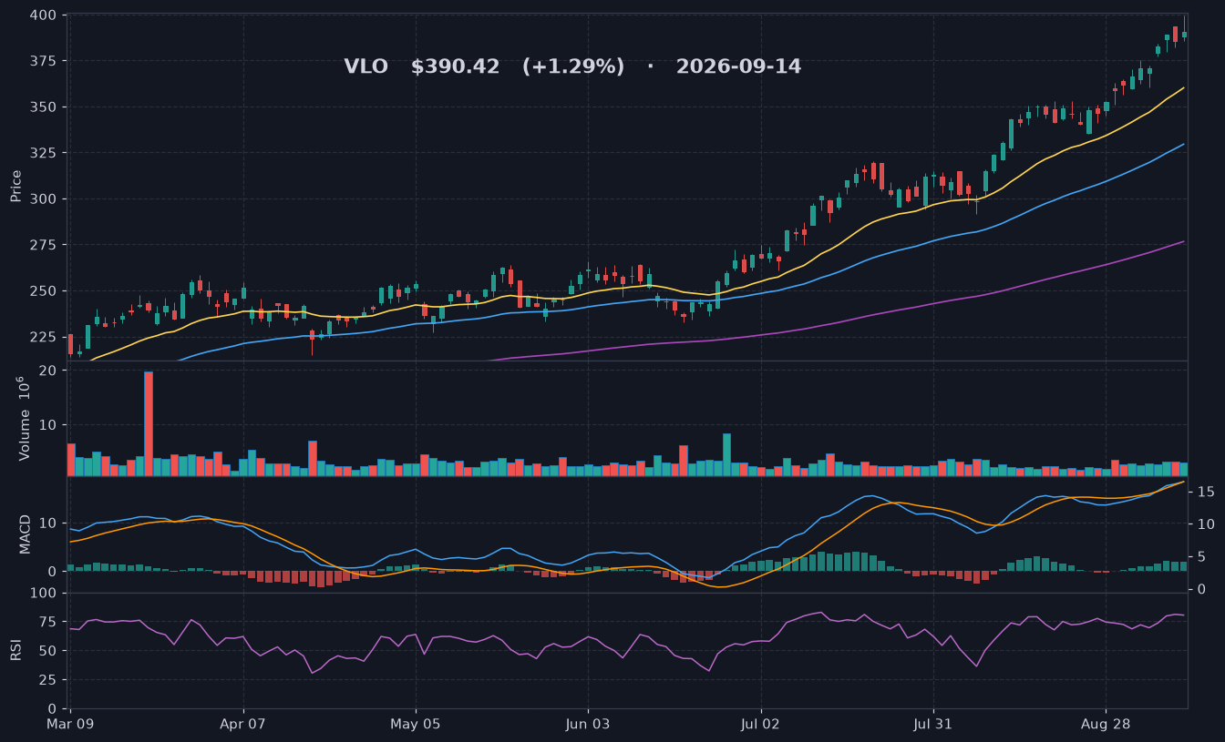Viewport: 1225px width, 742px height.
Task: Click the 20 volume axis tick
Action: [x=48, y=371]
